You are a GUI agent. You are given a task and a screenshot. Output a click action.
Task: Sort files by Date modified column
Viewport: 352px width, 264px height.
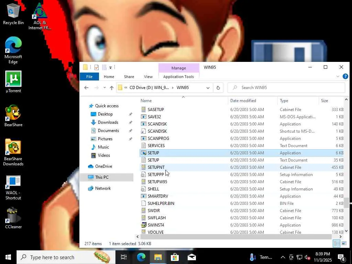(253, 101)
